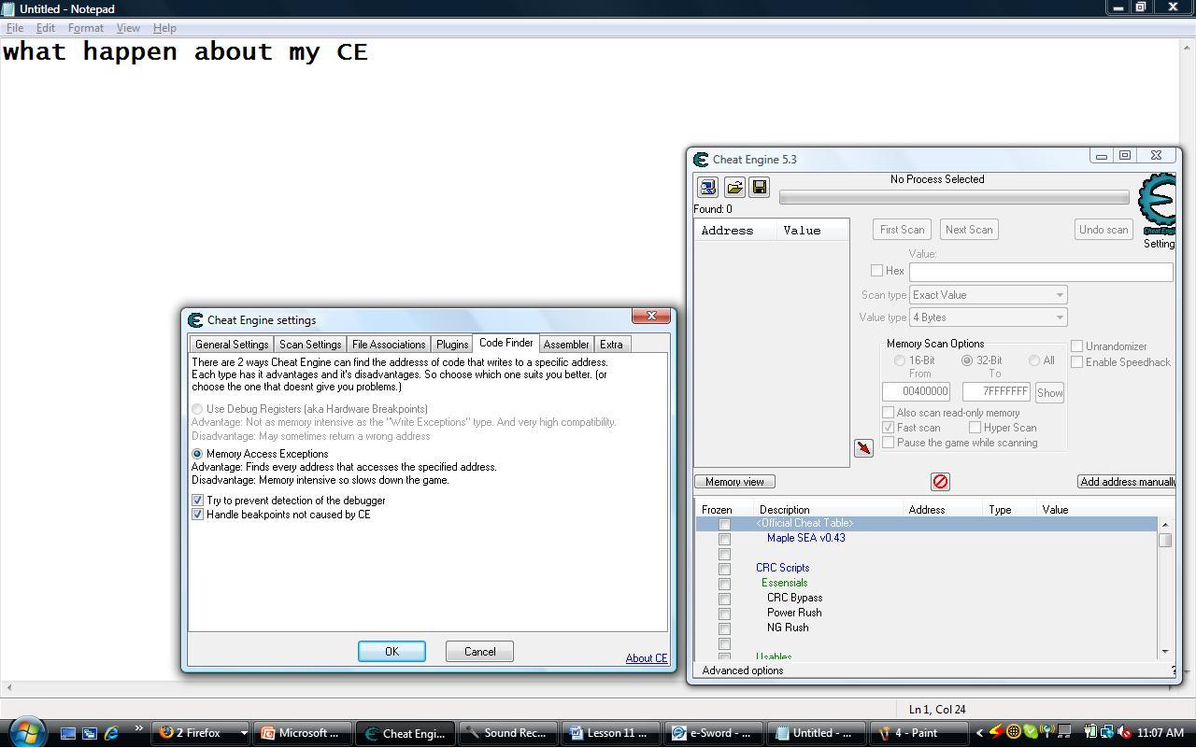Select the 16-Bit scan radio button
This screenshot has width=1196, height=748.
[900, 360]
